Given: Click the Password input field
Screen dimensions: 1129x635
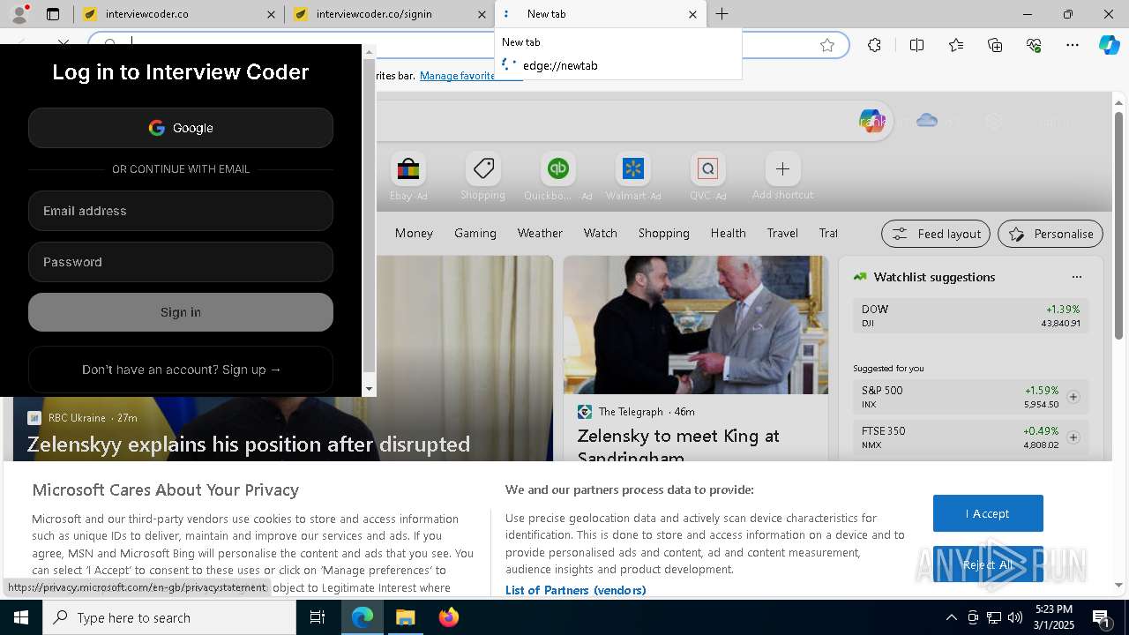Looking at the screenshot, I should point(181,262).
